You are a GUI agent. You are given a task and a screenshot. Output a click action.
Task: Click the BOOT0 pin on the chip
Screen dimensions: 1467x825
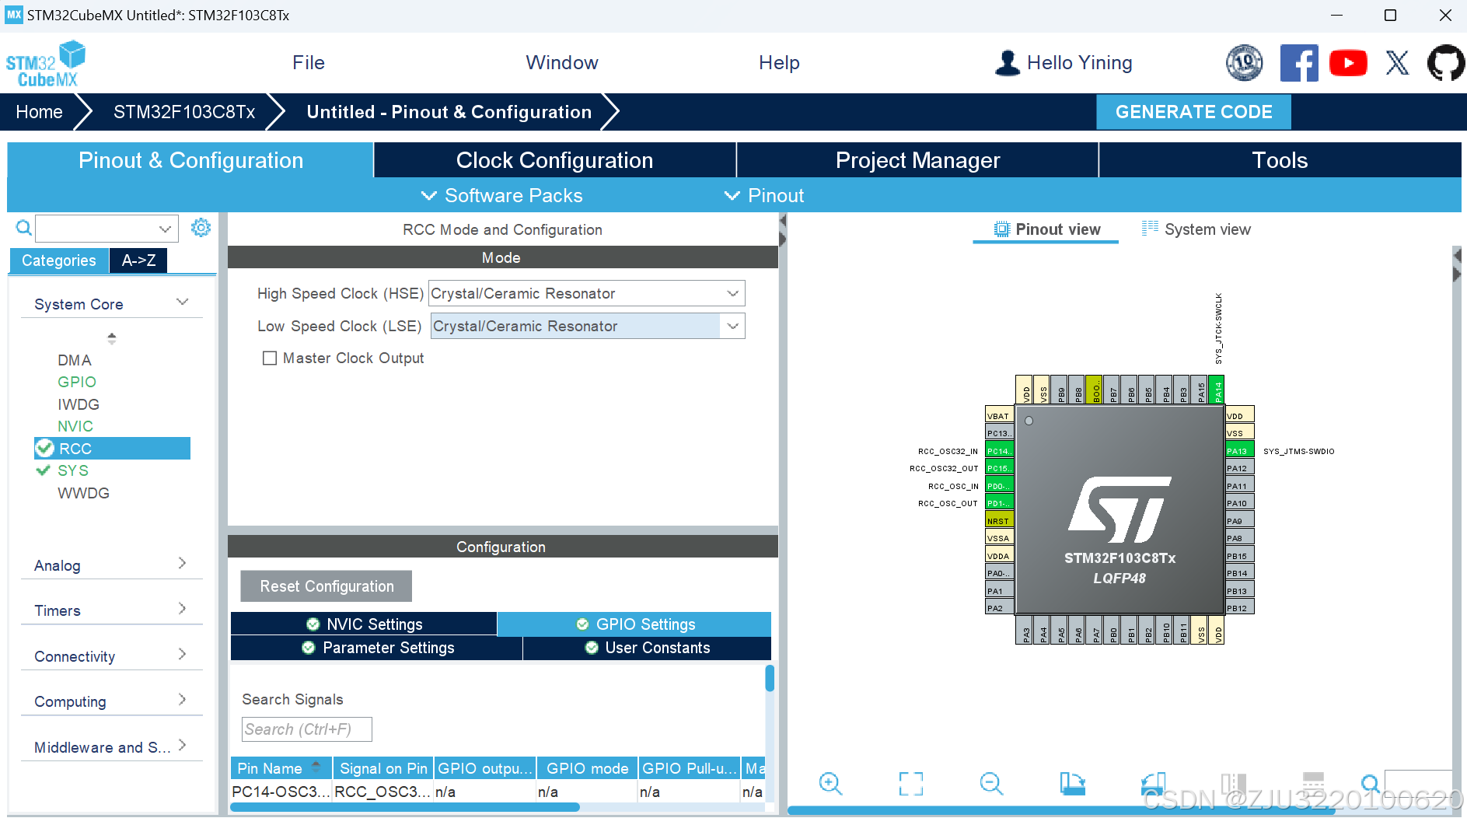pyautogui.click(x=1095, y=390)
